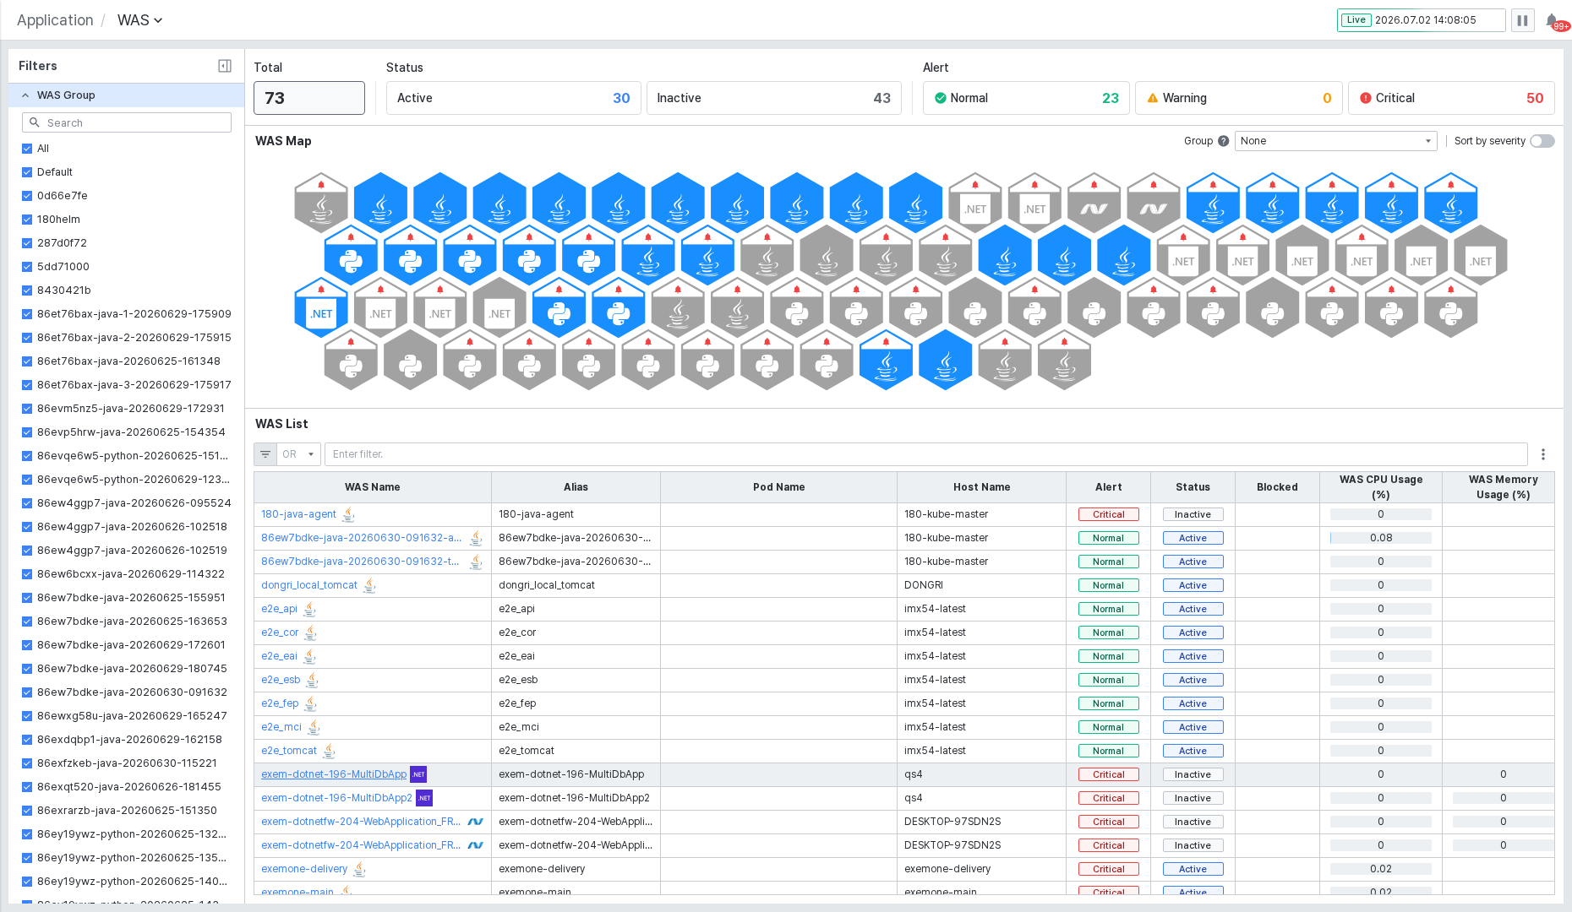
Task: Open the exem-dotnet-196-MultiDbApp link
Action: [334, 774]
